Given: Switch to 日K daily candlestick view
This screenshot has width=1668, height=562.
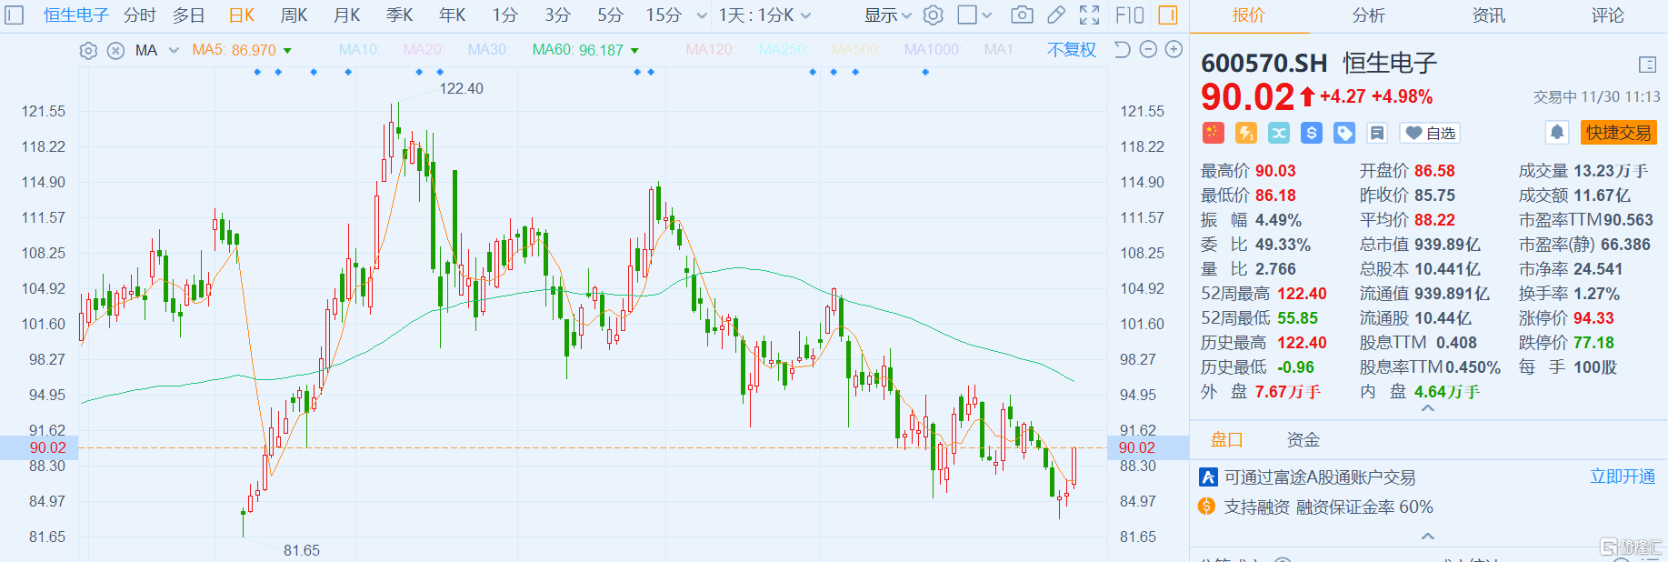Looking at the screenshot, I should pos(242,15).
